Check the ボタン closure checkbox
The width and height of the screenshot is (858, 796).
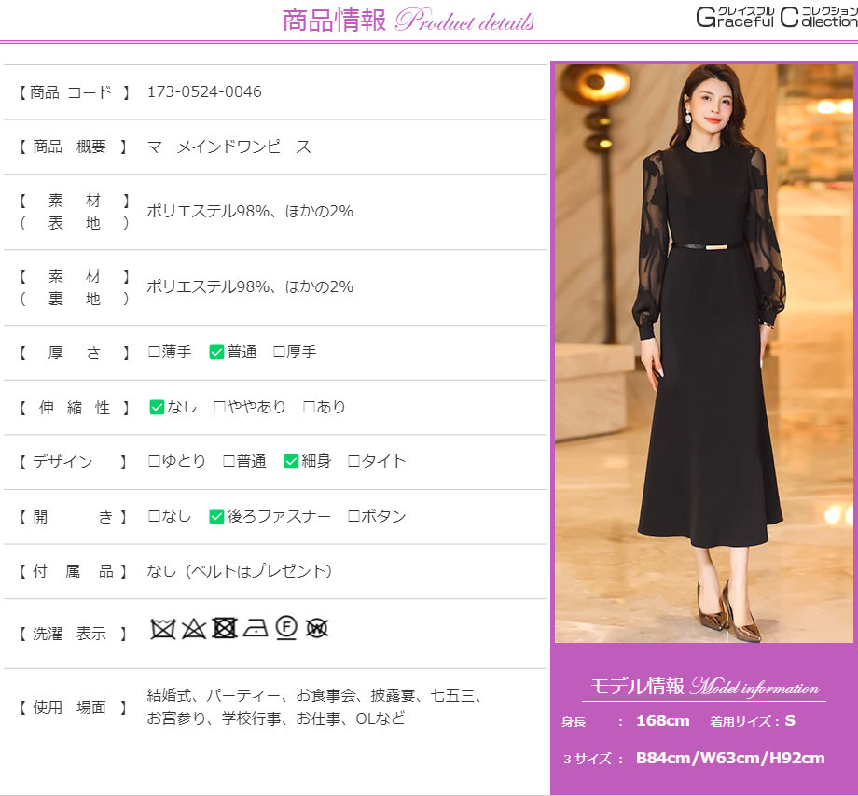[353, 516]
